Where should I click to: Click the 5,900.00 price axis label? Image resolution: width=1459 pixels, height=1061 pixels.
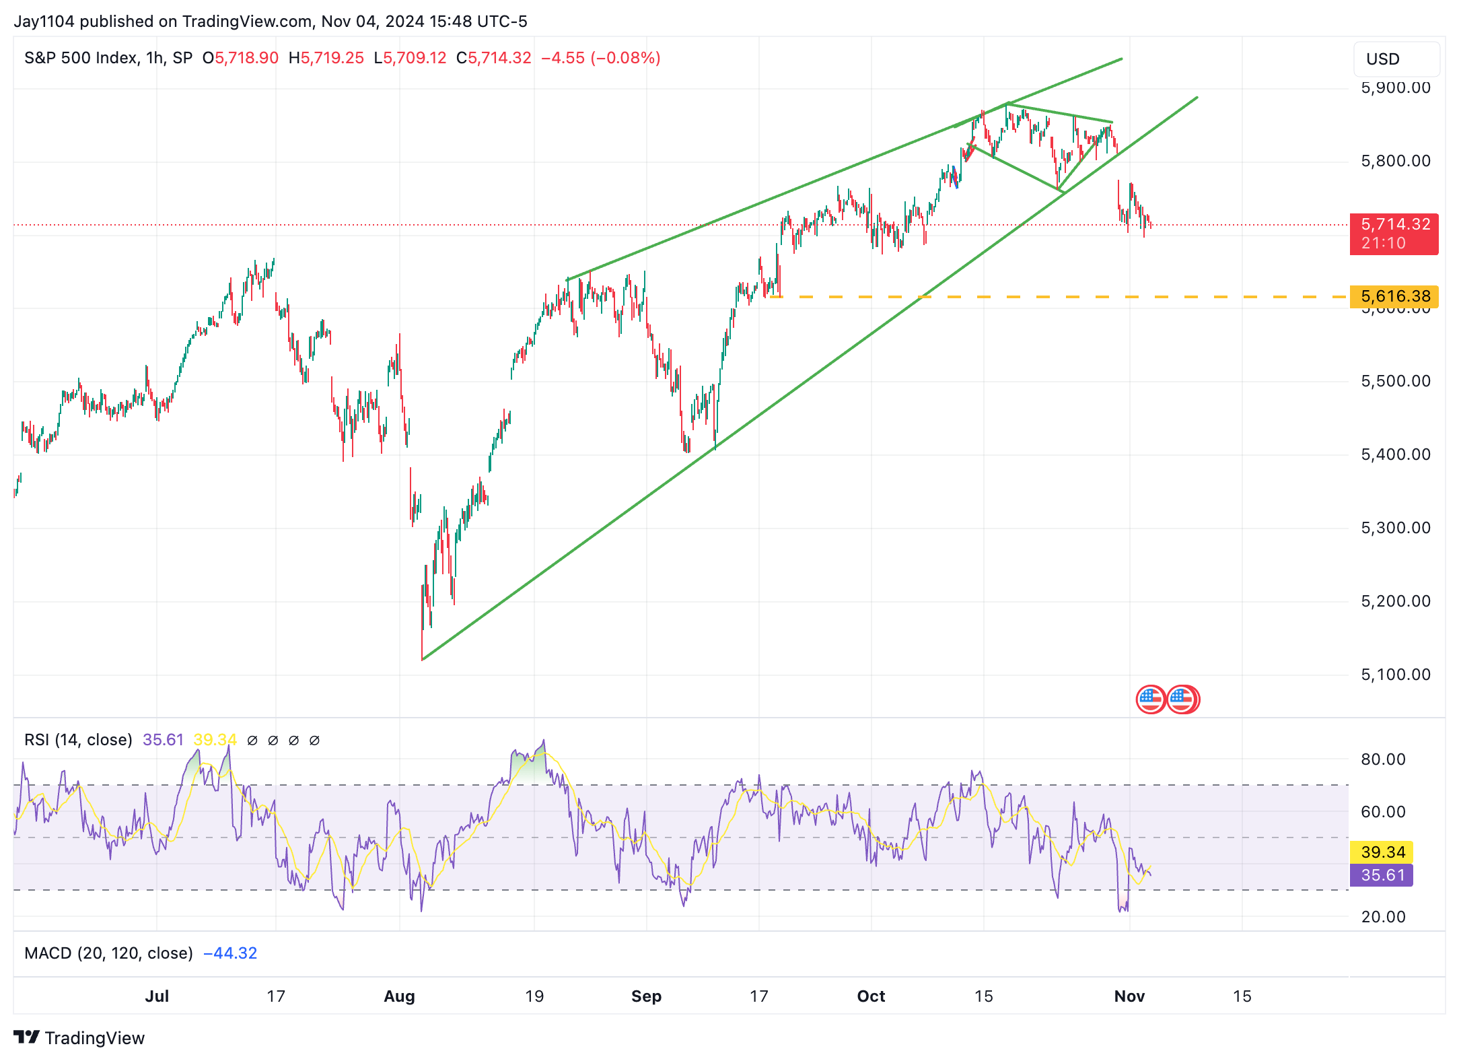(x=1396, y=88)
